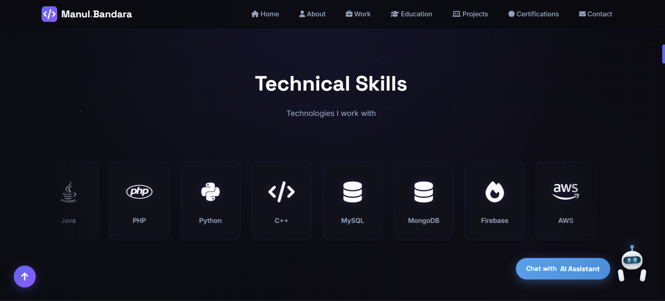Click the Java label text

68,220
